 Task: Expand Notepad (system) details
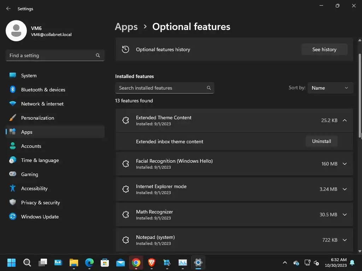click(x=345, y=240)
